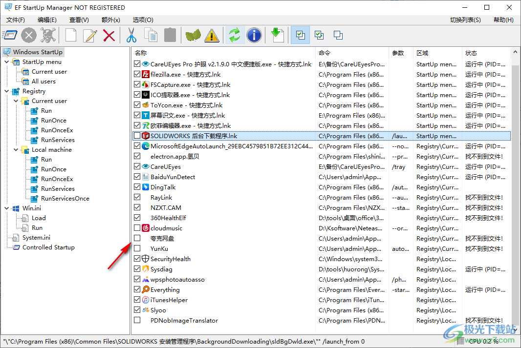
Task: Select RunServicesOnce under Local machine
Action: (65, 198)
